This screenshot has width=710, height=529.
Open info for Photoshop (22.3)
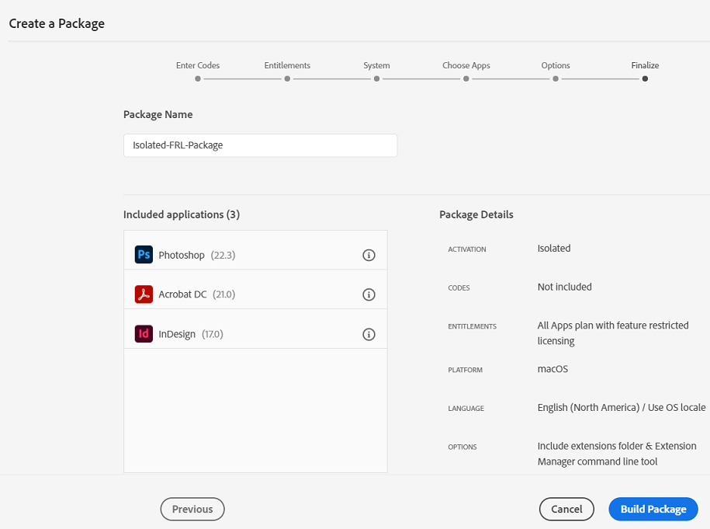coord(369,256)
